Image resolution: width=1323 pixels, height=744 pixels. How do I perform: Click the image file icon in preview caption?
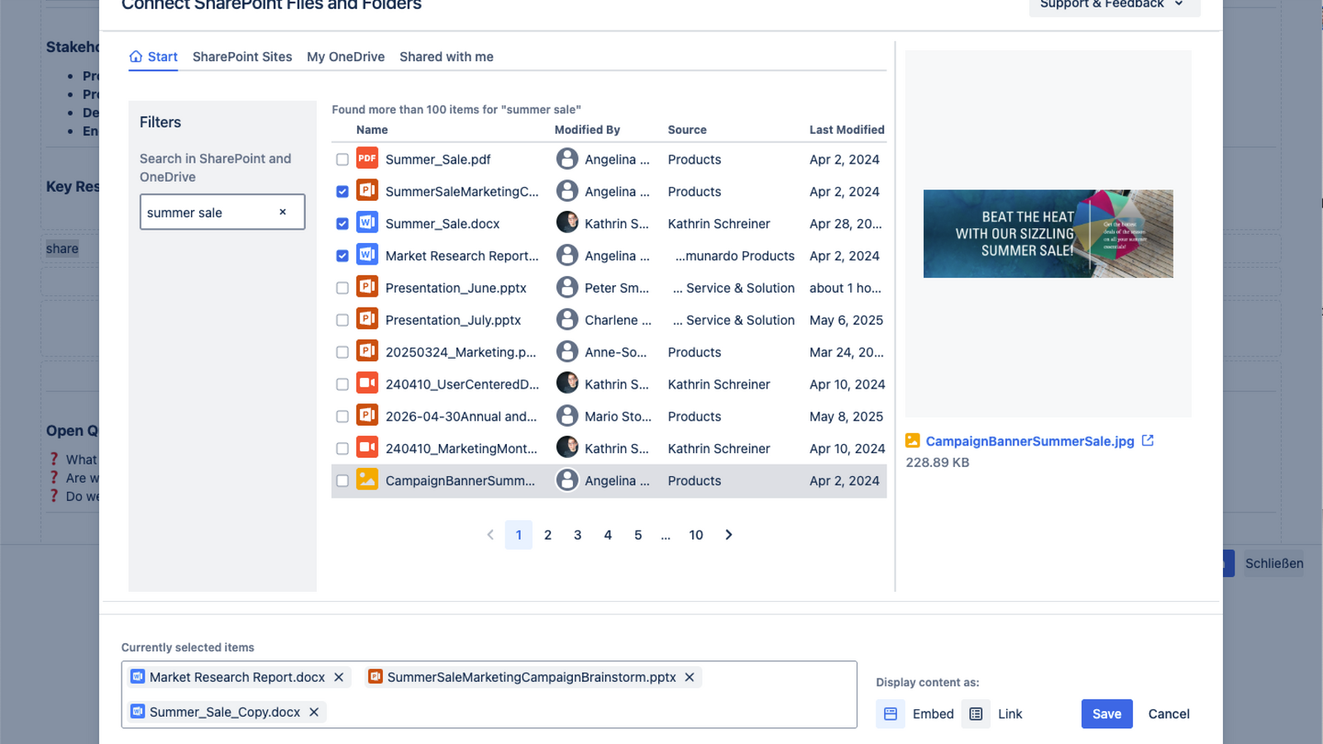click(913, 441)
